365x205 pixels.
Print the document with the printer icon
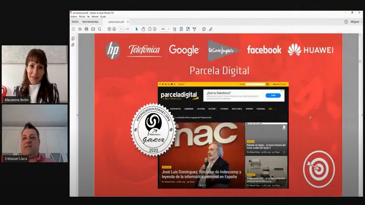click(x=86, y=29)
